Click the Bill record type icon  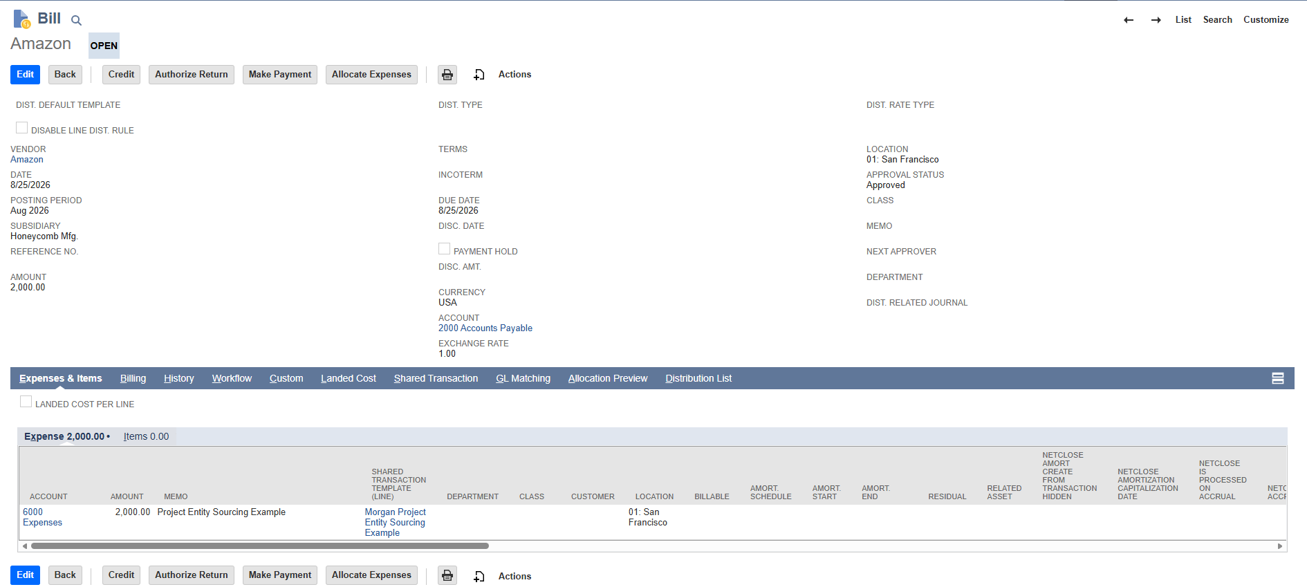tap(21, 19)
